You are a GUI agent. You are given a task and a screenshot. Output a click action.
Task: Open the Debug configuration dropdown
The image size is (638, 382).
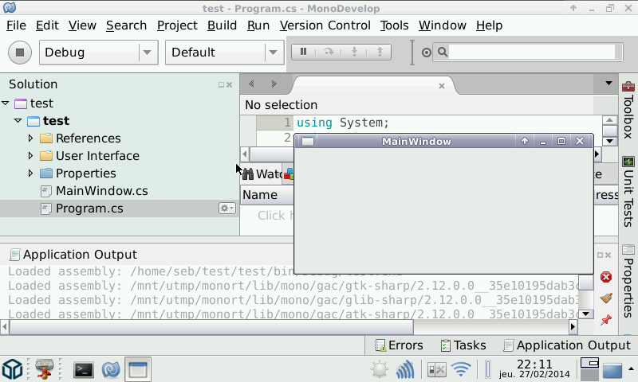(98, 53)
